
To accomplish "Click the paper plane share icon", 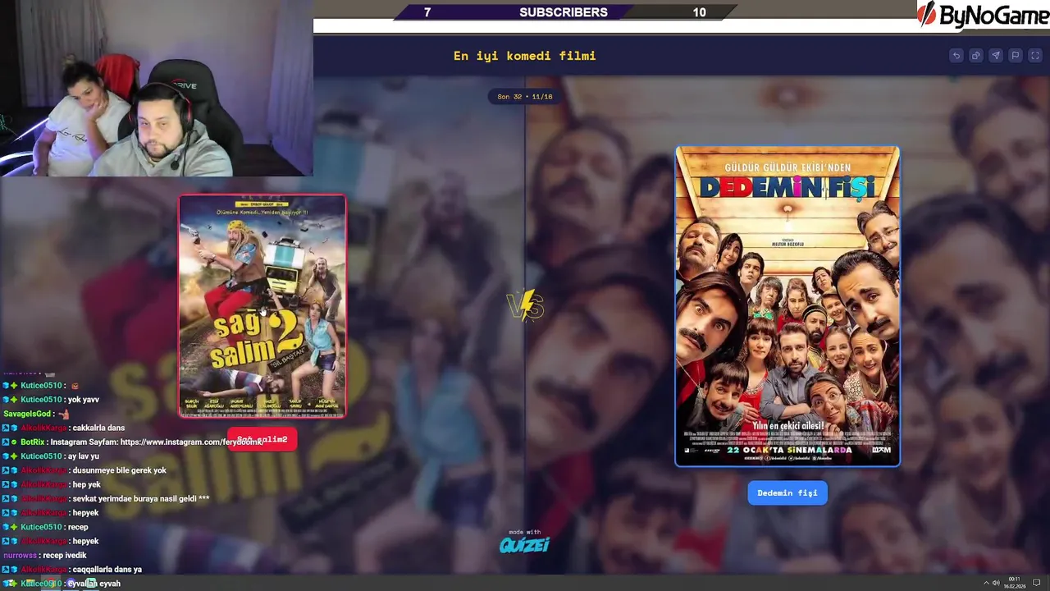I will tap(996, 56).
